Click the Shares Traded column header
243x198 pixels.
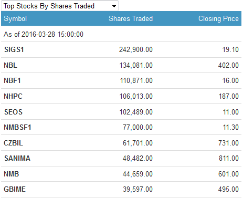131,18
